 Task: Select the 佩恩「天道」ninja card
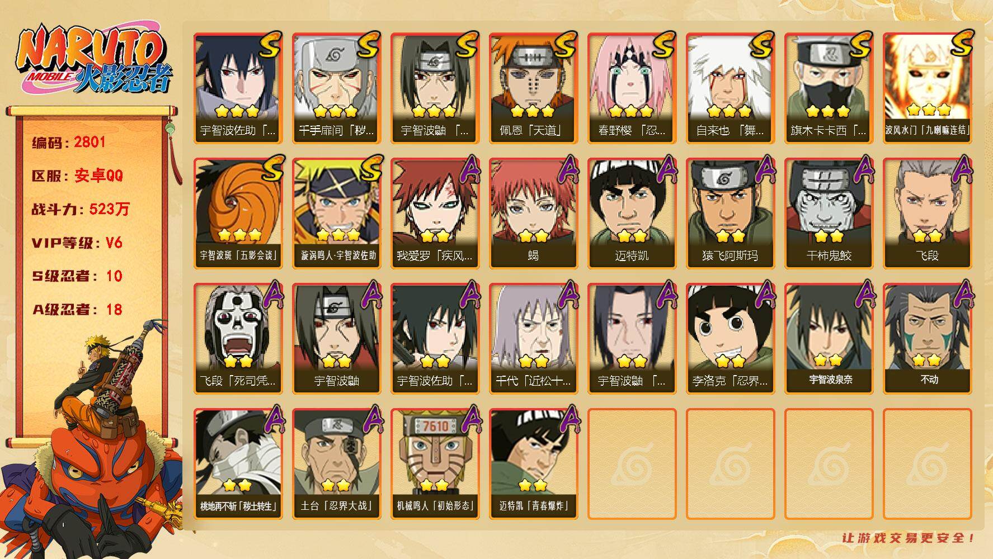pyautogui.click(x=533, y=88)
